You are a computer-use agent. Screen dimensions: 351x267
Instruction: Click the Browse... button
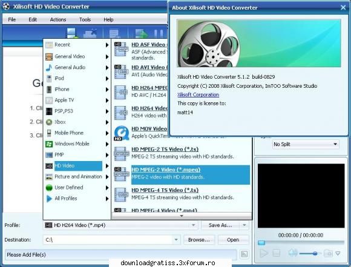(x=198, y=240)
